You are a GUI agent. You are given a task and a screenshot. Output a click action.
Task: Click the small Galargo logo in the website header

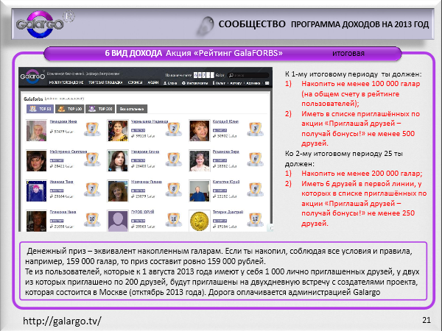(32, 76)
